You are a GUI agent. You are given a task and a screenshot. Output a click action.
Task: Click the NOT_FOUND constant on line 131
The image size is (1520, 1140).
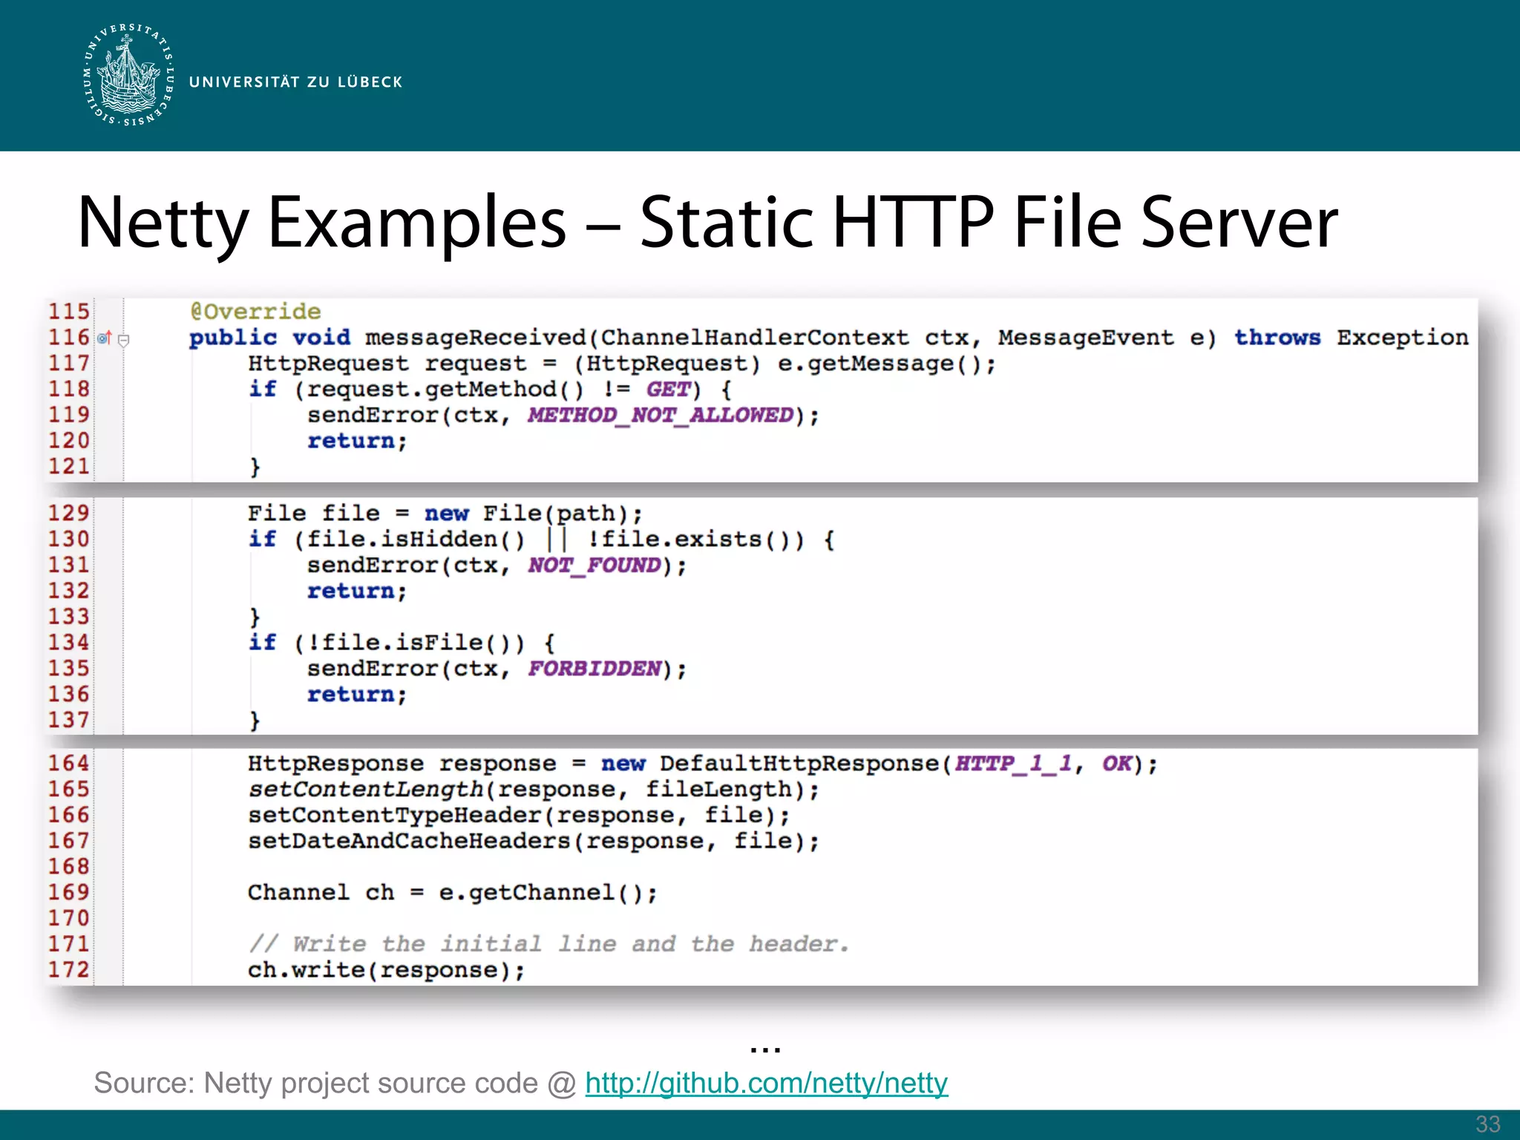pos(594,566)
